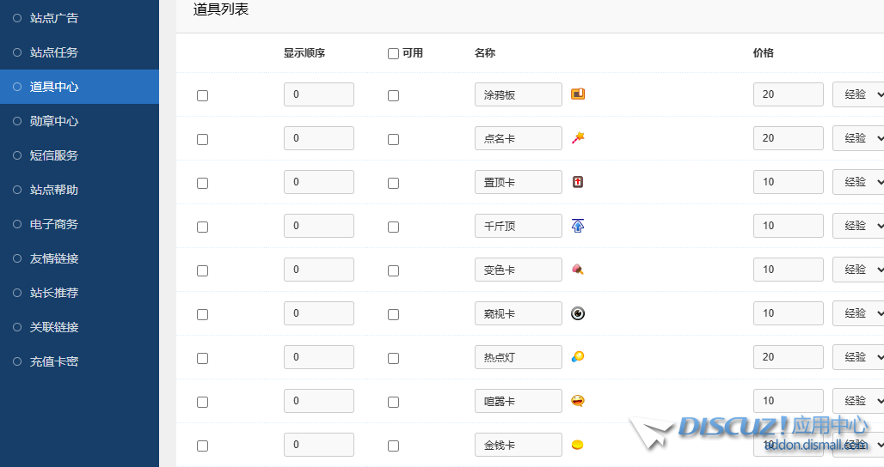The height and width of the screenshot is (467, 884).
Task: Click the 热点灯 item icon
Action: (x=578, y=357)
